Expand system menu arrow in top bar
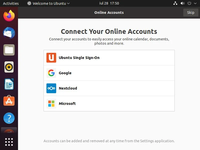The image size is (200, 150). pos(195,4)
